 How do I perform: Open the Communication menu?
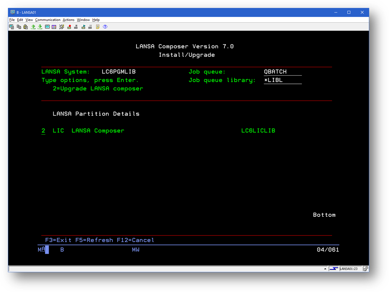48,20
